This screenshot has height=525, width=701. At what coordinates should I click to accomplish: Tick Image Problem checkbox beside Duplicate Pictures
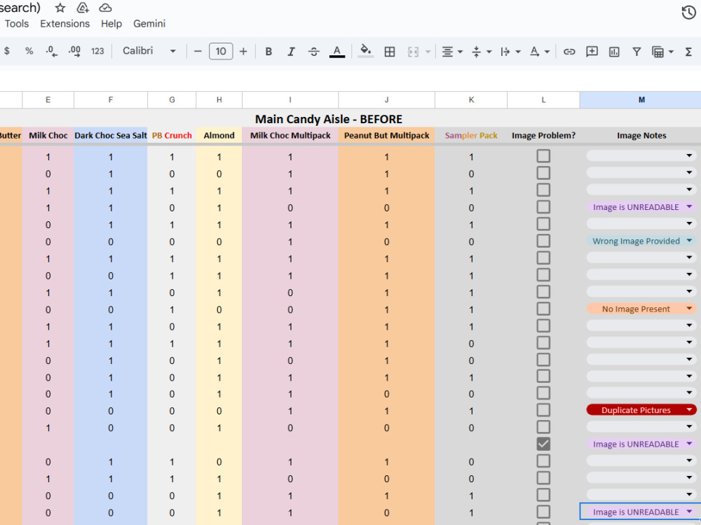tap(543, 410)
